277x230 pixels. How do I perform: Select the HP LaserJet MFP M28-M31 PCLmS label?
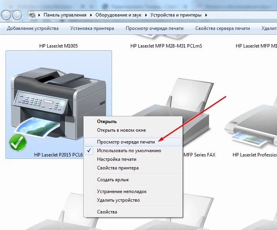[x=166, y=46]
